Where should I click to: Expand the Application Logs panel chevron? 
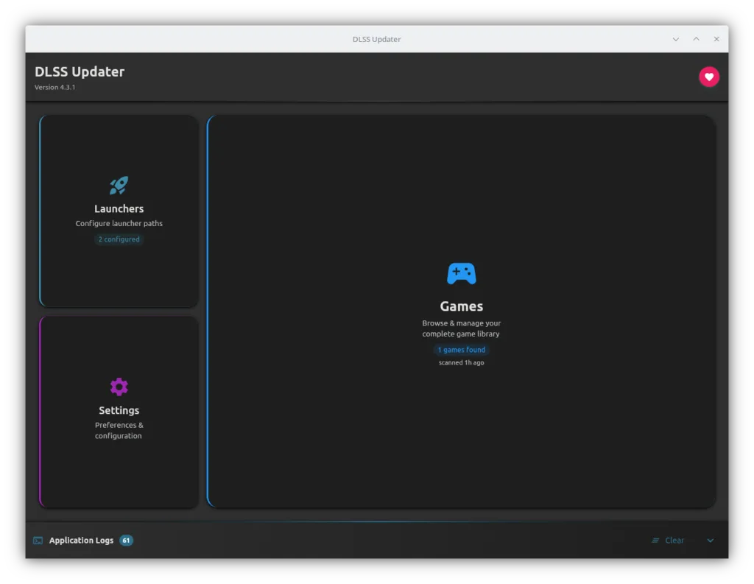click(x=711, y=541)
